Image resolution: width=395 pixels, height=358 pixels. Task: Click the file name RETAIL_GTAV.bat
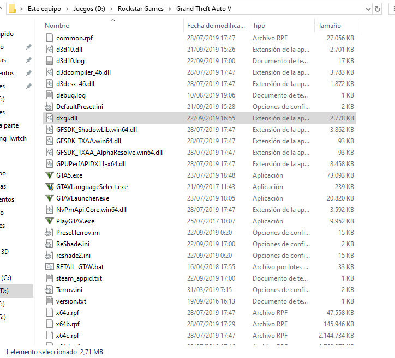click(80, 267)
